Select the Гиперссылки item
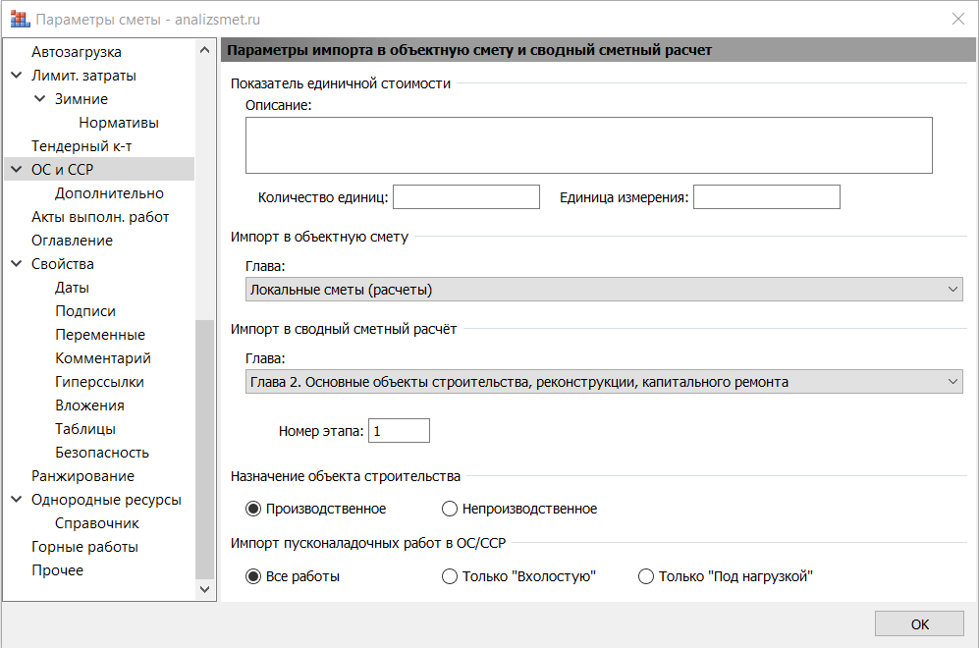Viewport: 979px width, 648px height. coord(99,382)
